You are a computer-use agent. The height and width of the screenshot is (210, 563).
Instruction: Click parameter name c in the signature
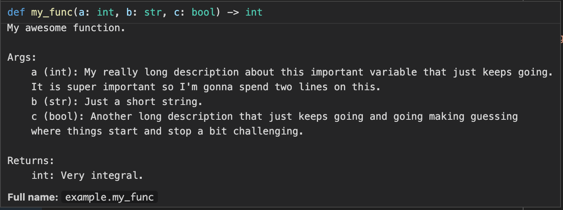[x=176, y=12]
